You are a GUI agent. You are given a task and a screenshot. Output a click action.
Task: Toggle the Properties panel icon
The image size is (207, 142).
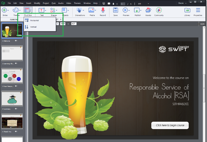(198, 10)
